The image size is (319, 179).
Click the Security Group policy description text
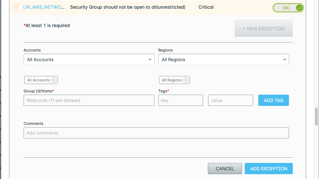128,7
